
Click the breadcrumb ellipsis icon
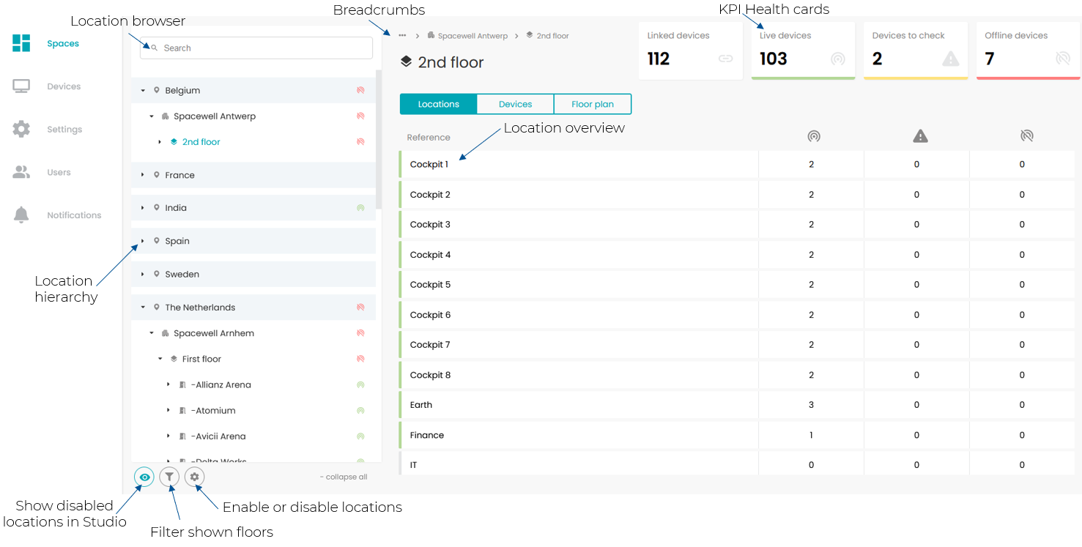(402, 36)
